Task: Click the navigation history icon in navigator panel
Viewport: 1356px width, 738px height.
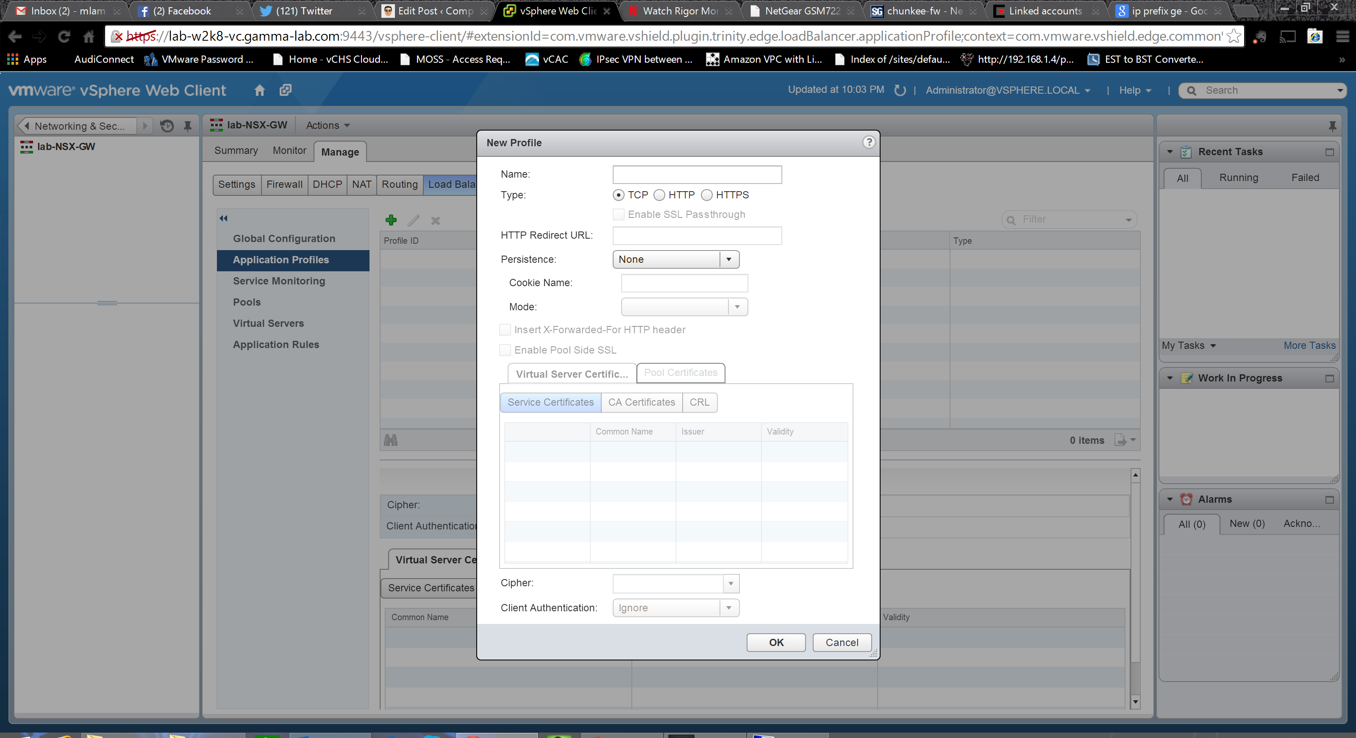Action: click(x=167, y=126)
